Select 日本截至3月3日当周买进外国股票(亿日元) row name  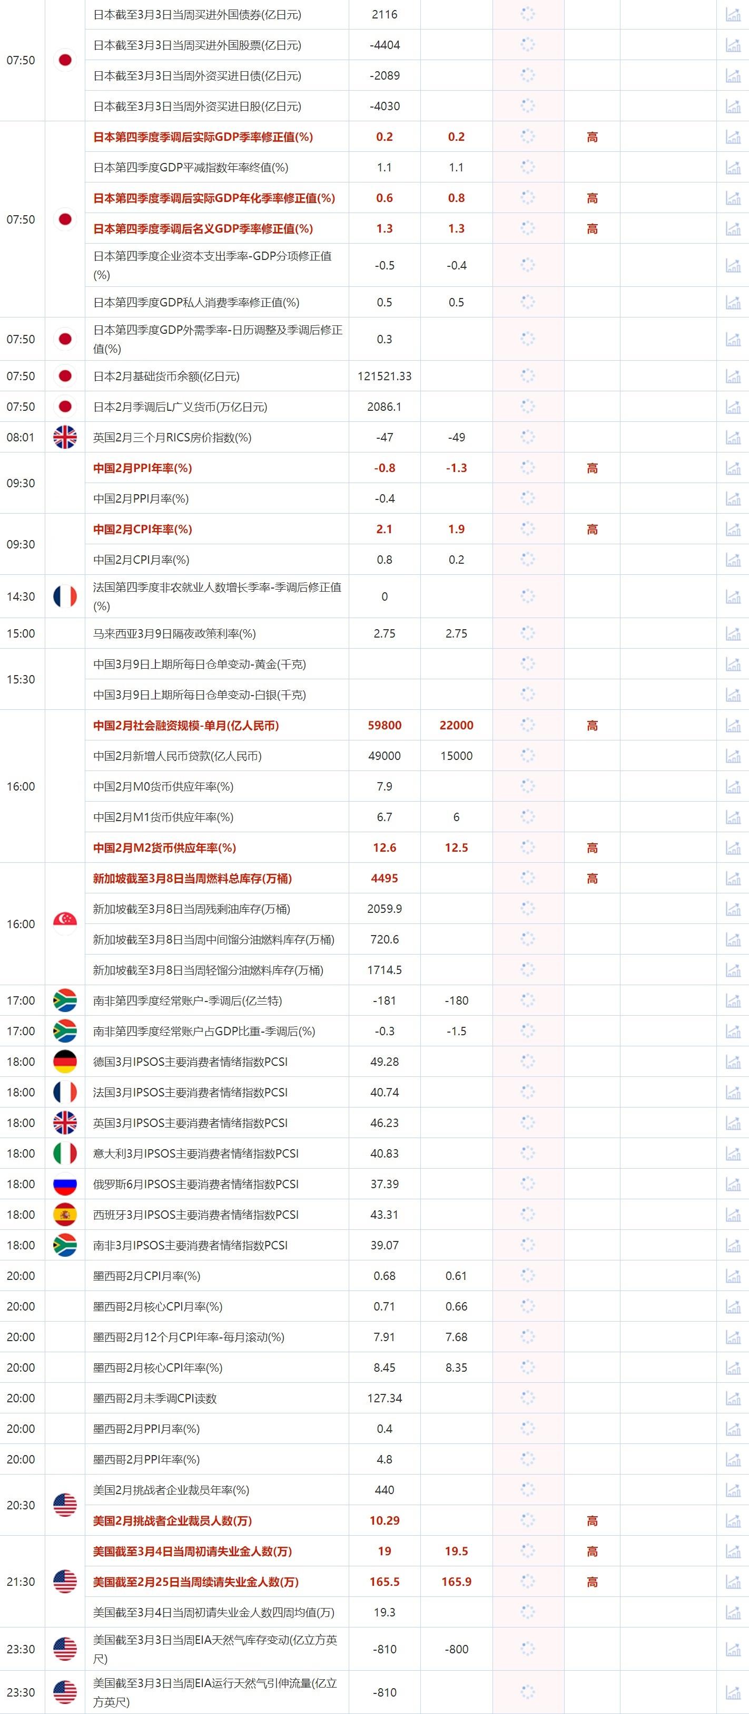(198, 45)
